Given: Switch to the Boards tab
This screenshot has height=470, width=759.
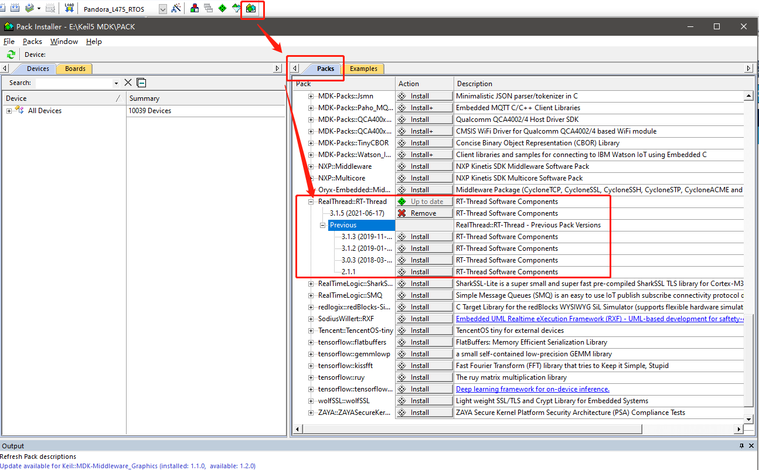Looking at the screenshot, I should (75, 69).
